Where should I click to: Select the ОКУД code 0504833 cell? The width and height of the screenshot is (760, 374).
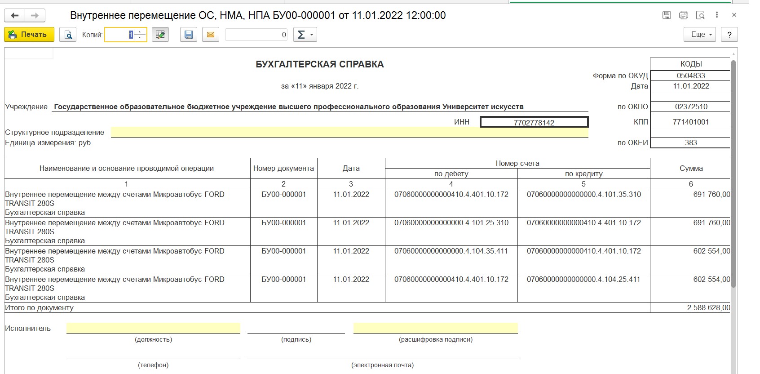[x=691, y=76]
